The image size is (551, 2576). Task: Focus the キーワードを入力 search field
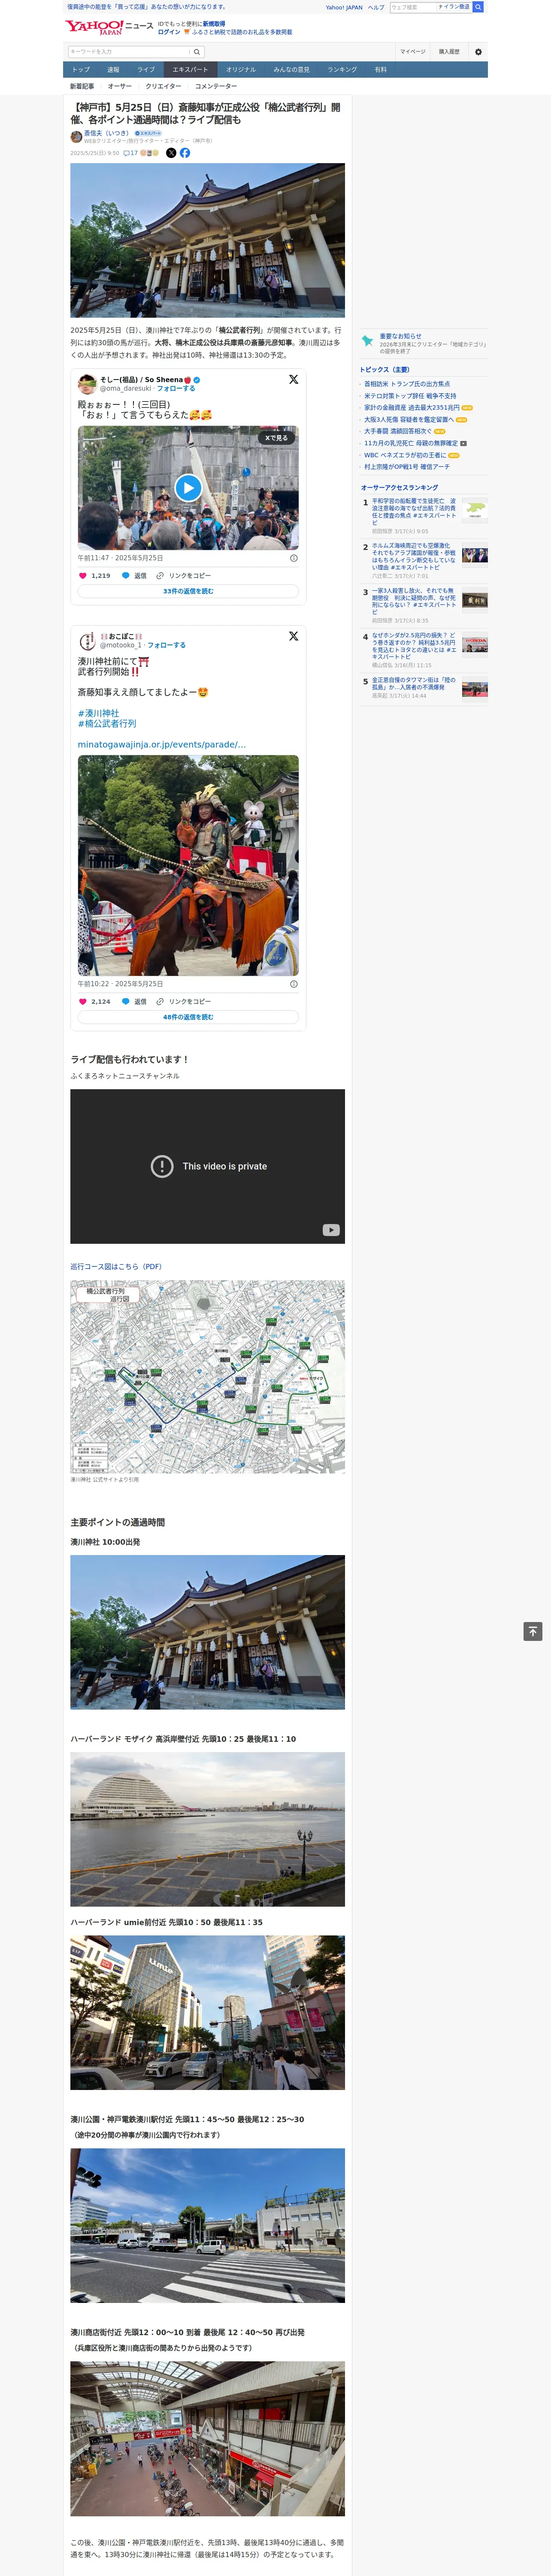tap(129, 52)
